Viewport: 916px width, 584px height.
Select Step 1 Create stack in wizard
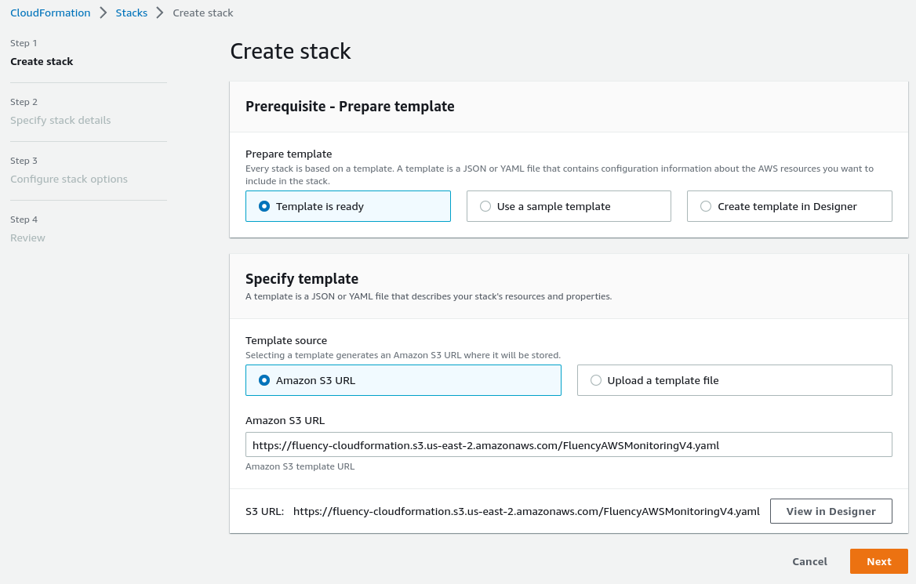pos(42,61)
